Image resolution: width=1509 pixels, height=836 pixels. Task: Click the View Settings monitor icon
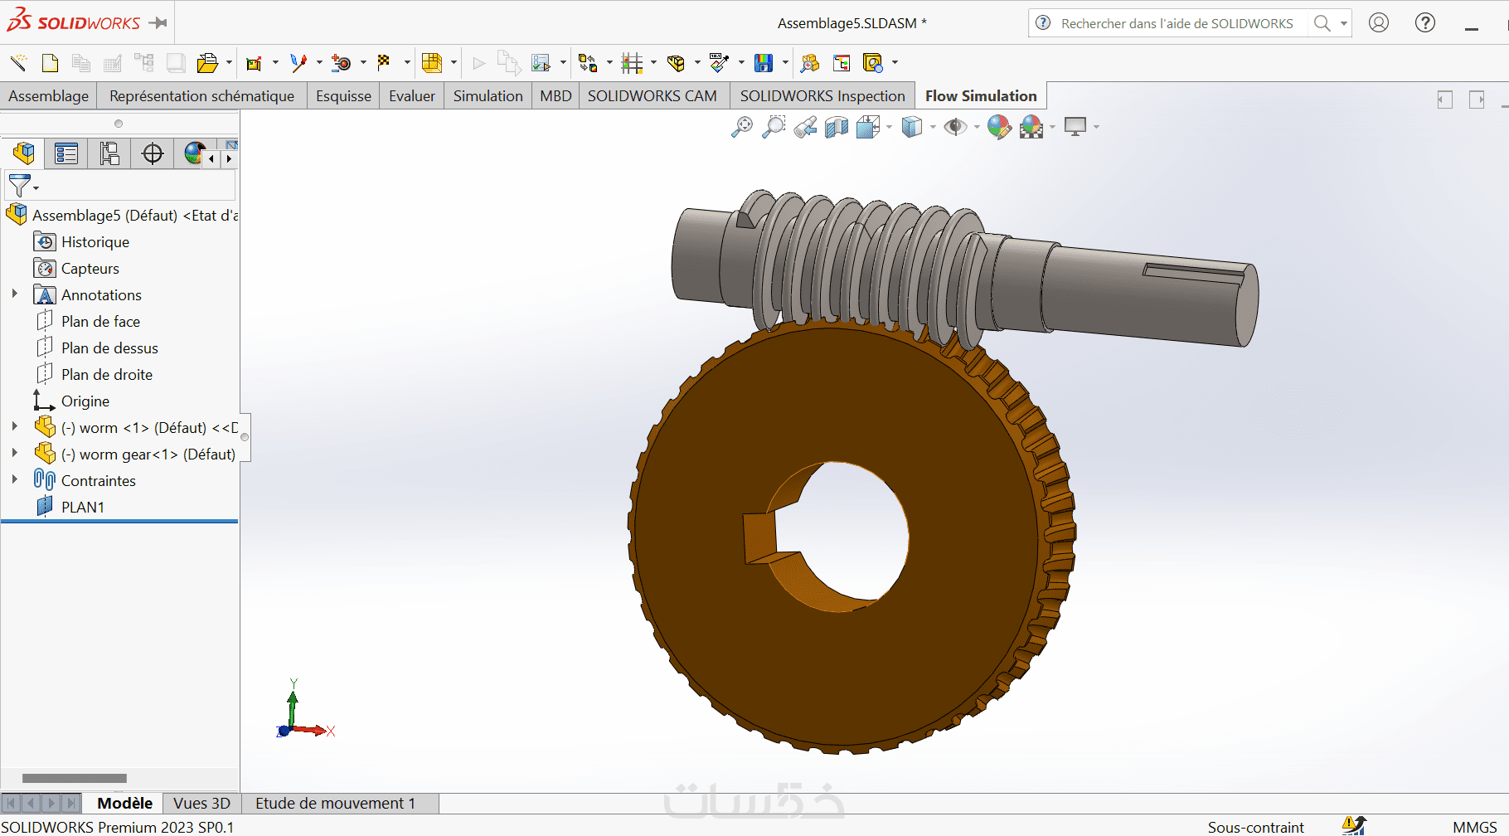[1075, 127]
